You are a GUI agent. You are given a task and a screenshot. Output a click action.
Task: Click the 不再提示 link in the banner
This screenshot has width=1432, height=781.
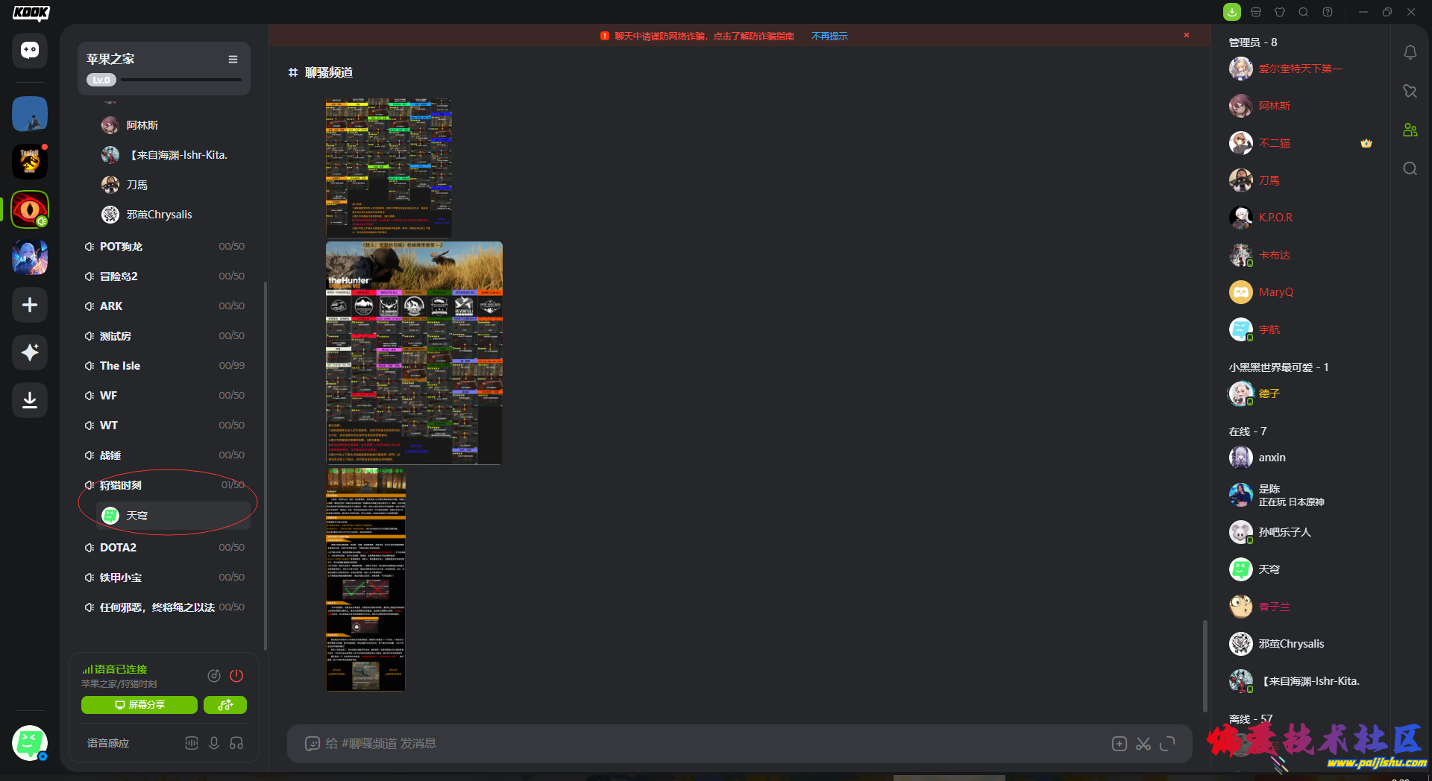829,36
